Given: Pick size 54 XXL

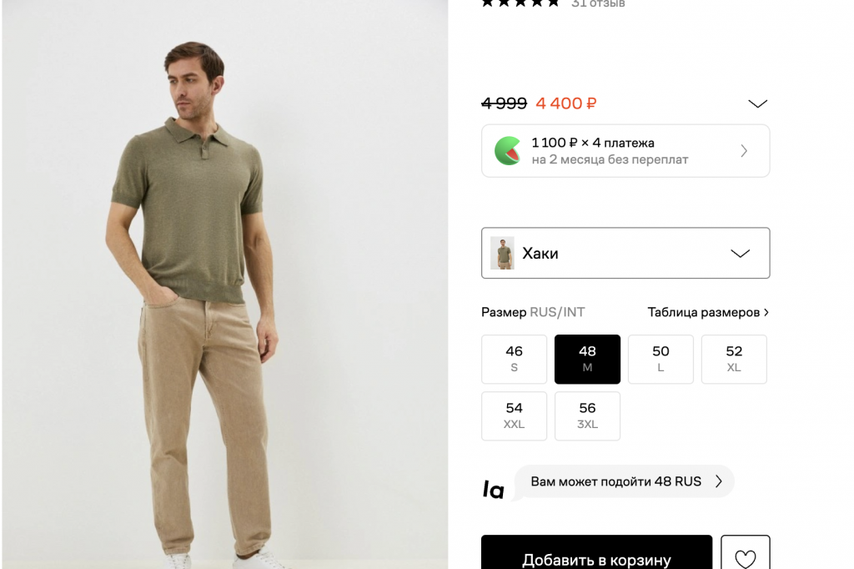Looking at the screenshot, I should [514, 415].
